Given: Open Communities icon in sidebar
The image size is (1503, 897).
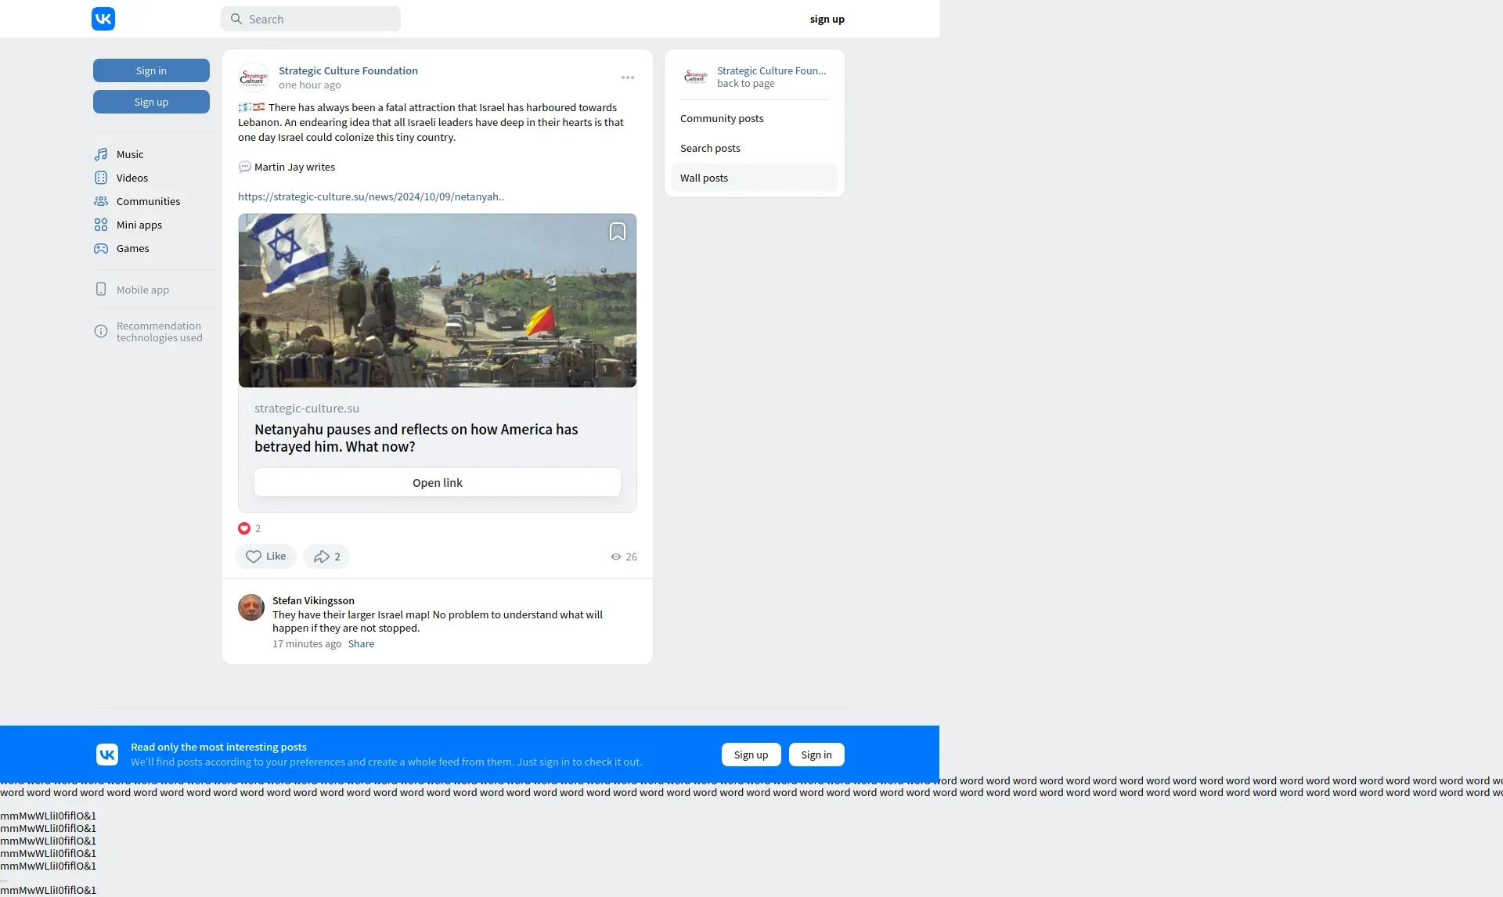Looking at the screenshot, I should pos(101,201).
